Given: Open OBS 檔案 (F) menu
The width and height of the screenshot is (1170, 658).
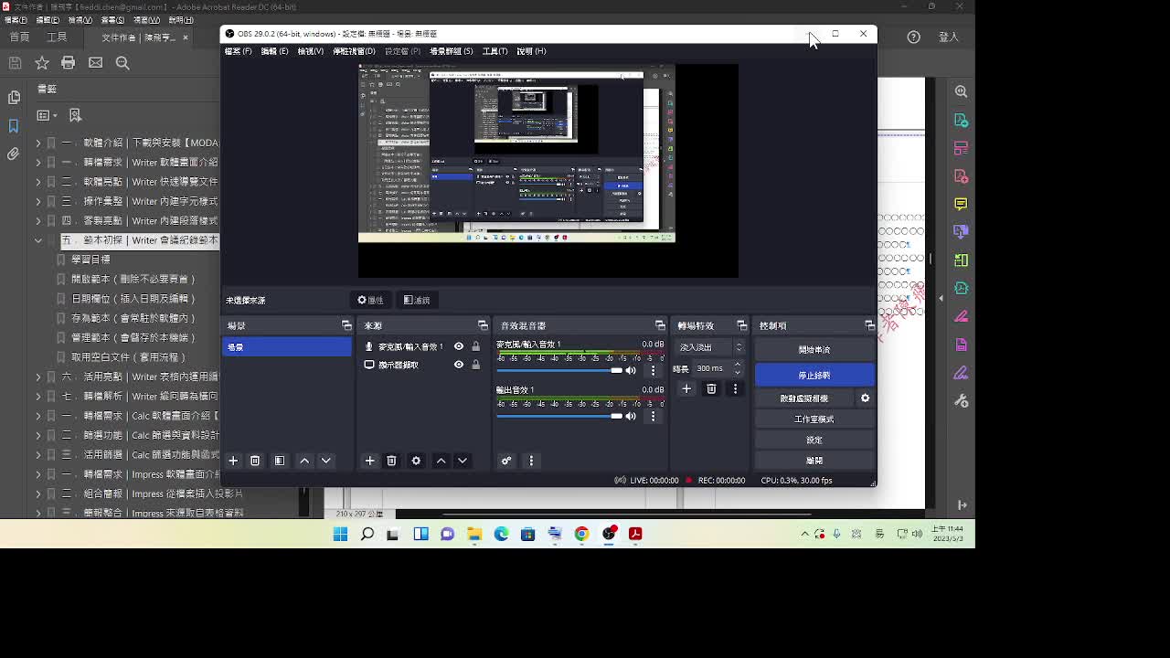Looking at the screenshot, I should pyautogui.click(x=239, y=51).
